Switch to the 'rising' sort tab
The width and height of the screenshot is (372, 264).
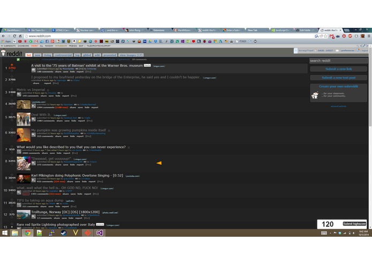[x=47, y=55]
